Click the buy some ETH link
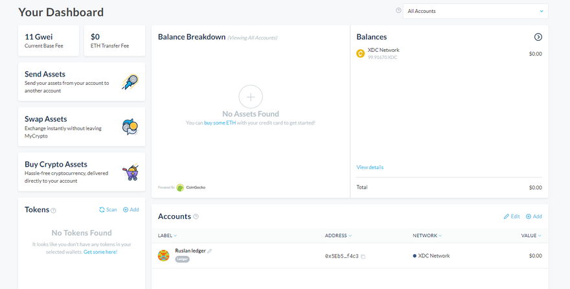Image resolution: width=570 pixels, height=289 pixels. pos(220,122)
